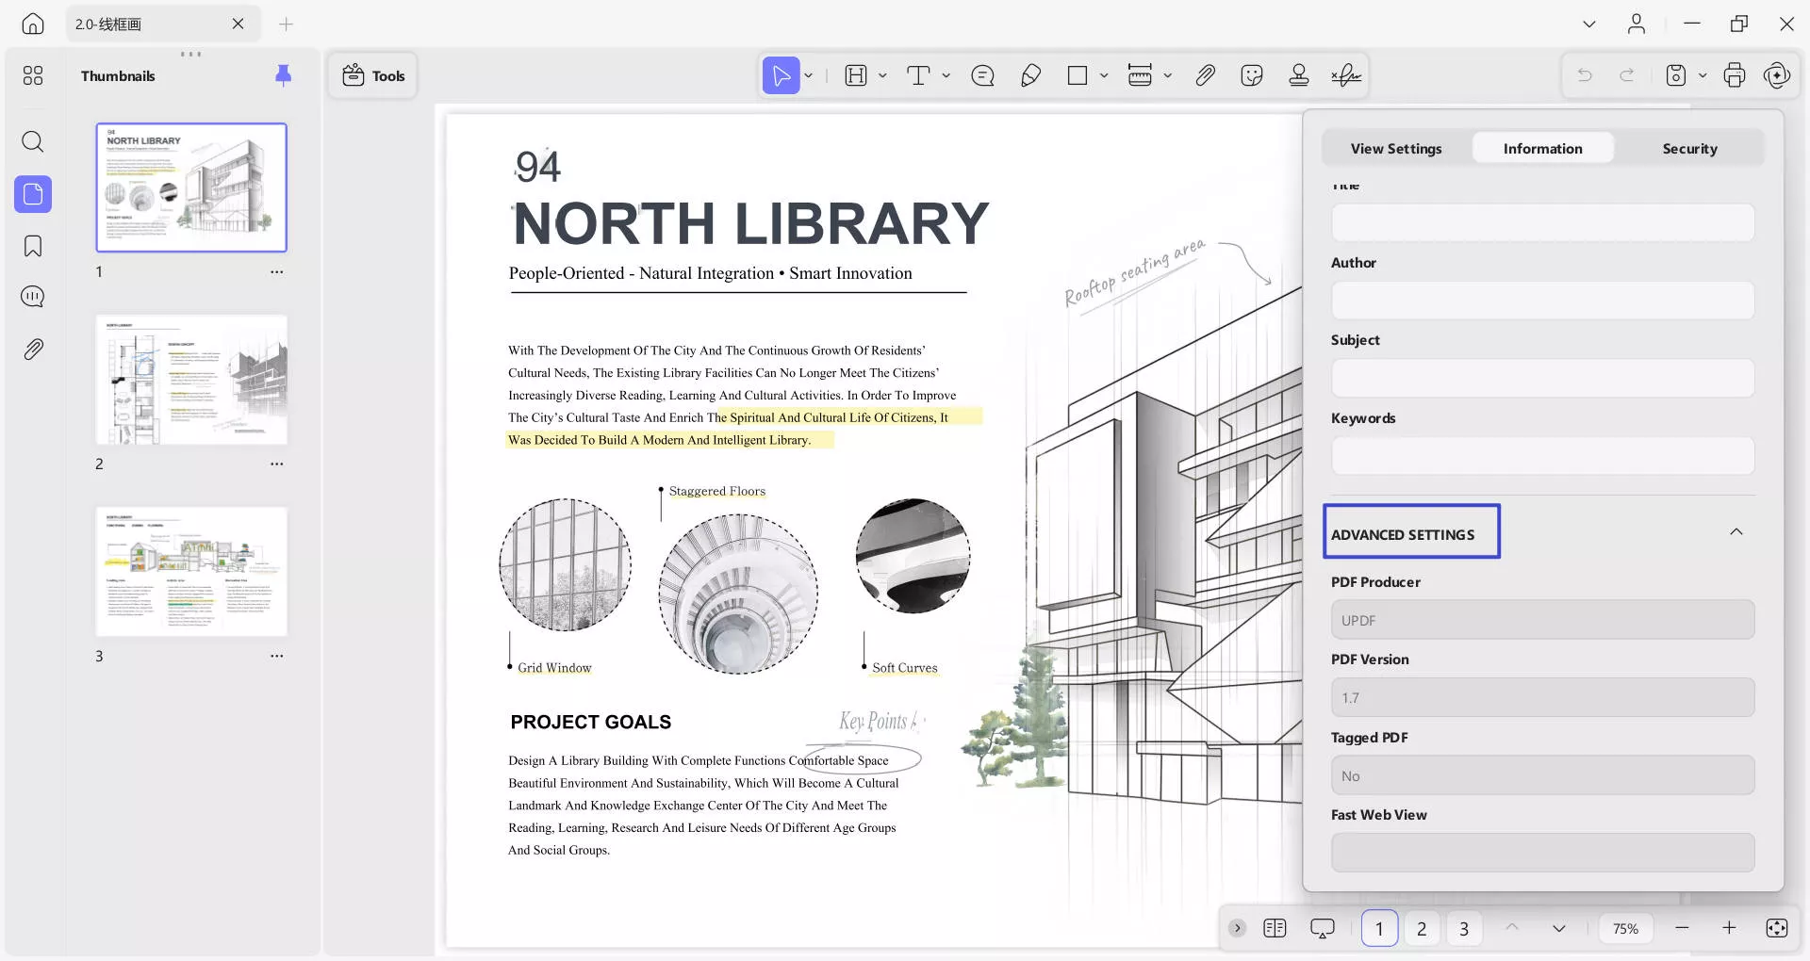Expand the text tool dropdown arrow
Viewport: 1810px width, 961px height.
click(x=946, y=76)
